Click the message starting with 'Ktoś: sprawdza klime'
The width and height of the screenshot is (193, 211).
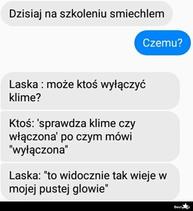pos(90,136)
